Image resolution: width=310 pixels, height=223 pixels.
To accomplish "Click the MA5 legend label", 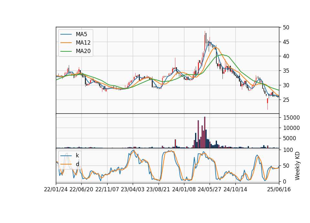I will point(81,34).
